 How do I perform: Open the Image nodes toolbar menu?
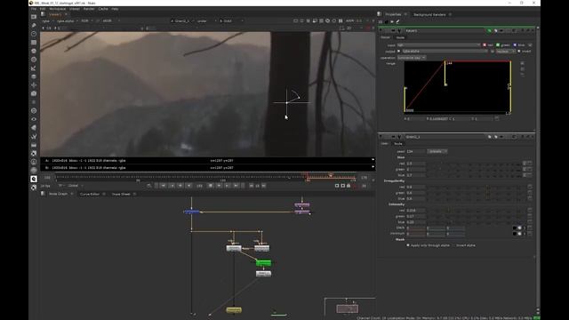tap(34, 17)
